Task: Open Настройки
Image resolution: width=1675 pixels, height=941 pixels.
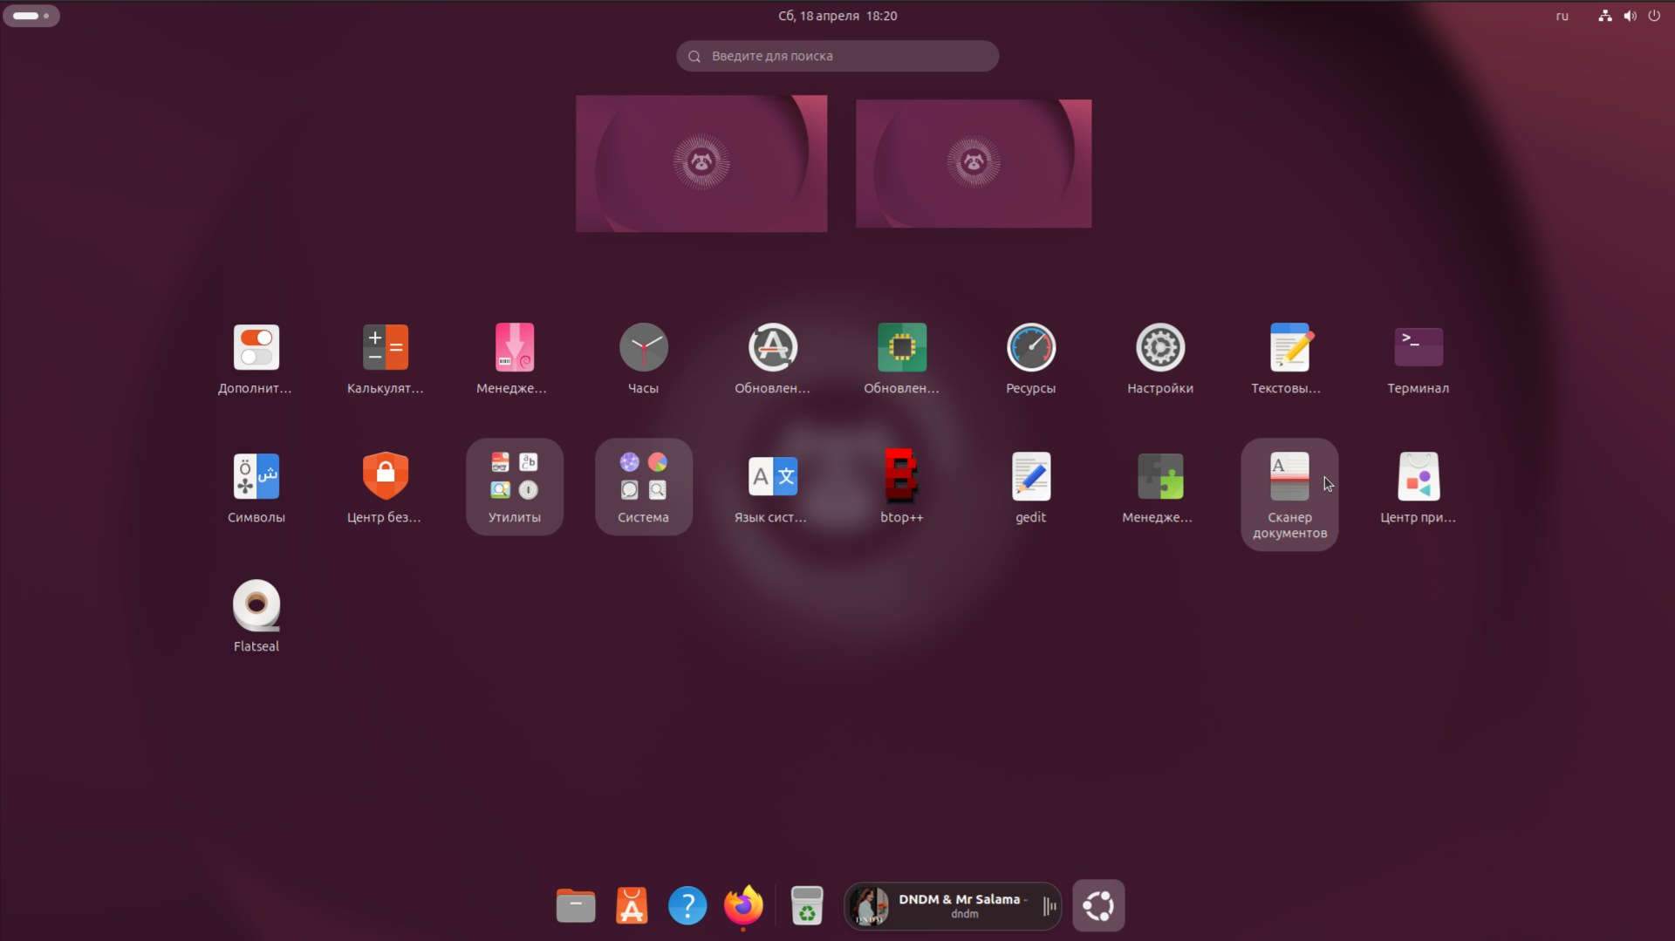Action: (x=1159, y=347)
